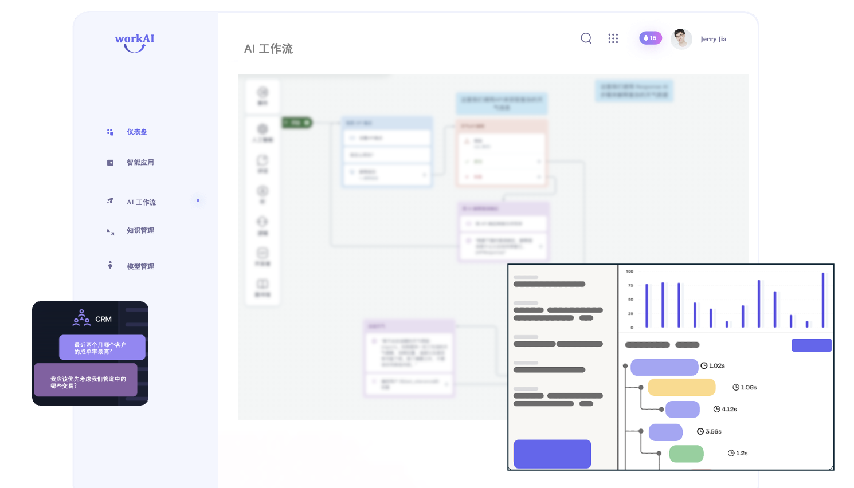Open the Jerry Jia user name

tap(714, 39)
